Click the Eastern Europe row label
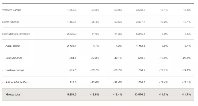The height and width of the screenshot is (106, 198). coord(15,70)
